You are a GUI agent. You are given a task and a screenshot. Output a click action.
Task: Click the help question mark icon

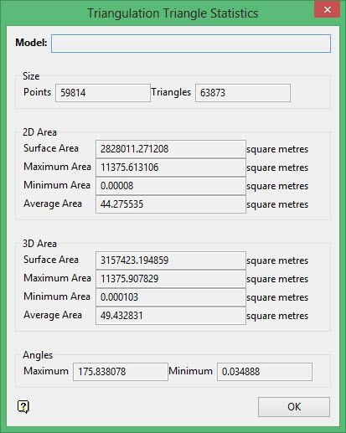23,407
